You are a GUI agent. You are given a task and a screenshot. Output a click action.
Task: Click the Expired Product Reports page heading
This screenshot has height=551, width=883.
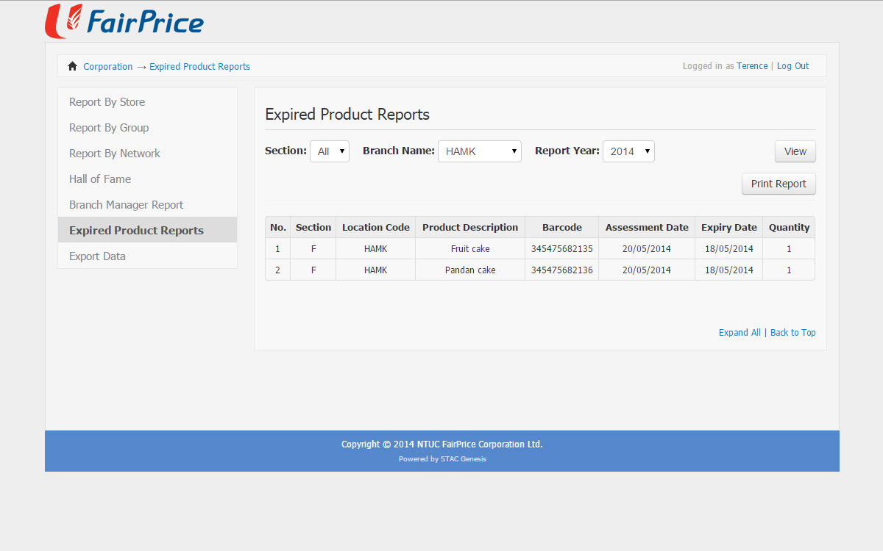tap(347, 115)
